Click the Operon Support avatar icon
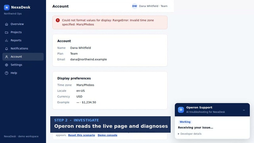Image resolution: width=254 pixels, height=143 pixels. click(x=181, y=110)
